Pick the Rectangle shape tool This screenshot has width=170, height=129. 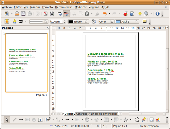27,120
